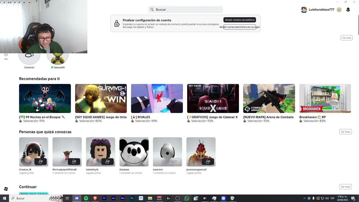Click the Roblox logo in sidebar
This screenshot has height=202, width=359.
(x=6, y=189)
